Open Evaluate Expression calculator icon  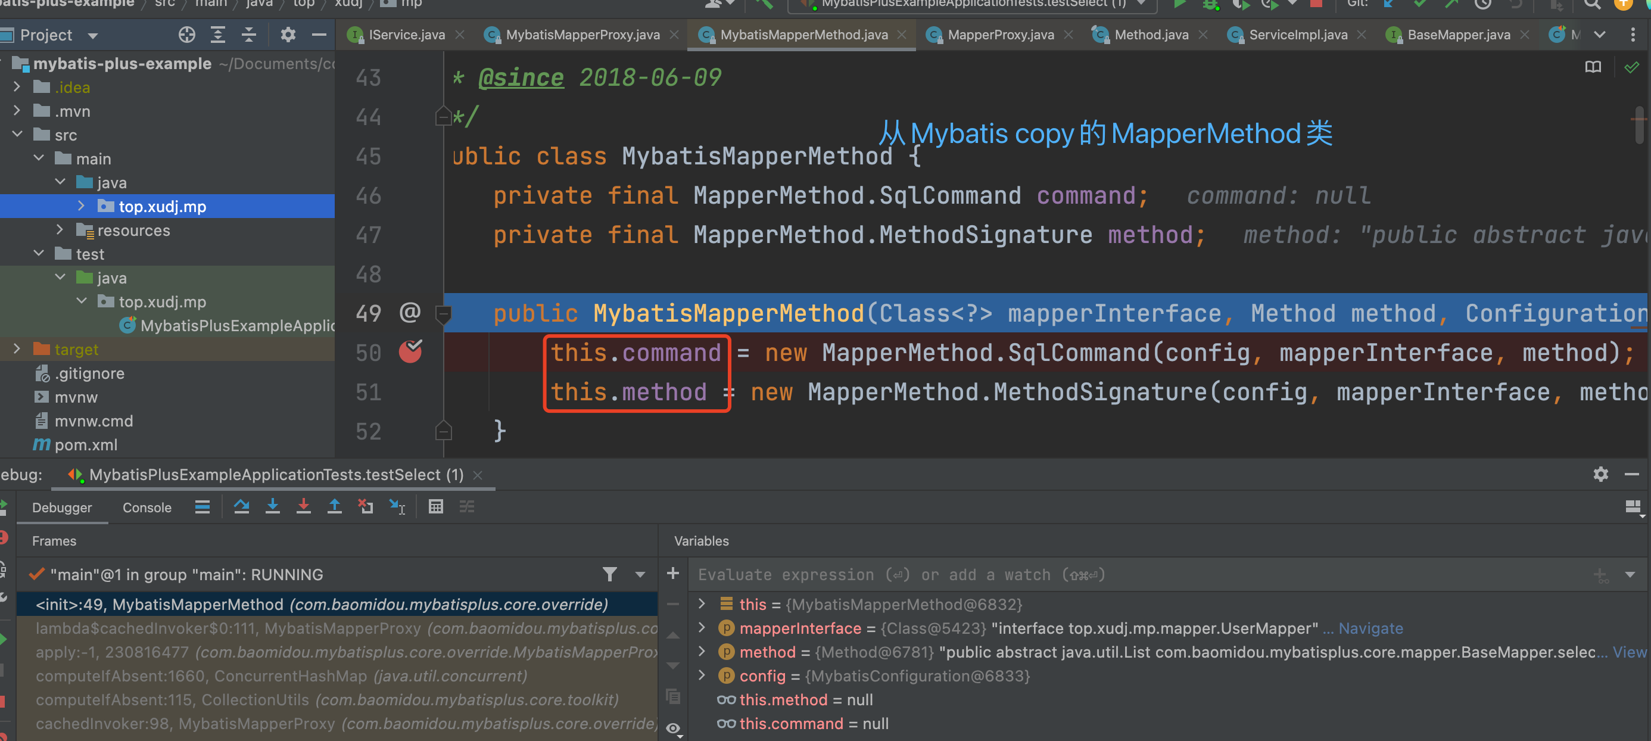tap(436, 507)
